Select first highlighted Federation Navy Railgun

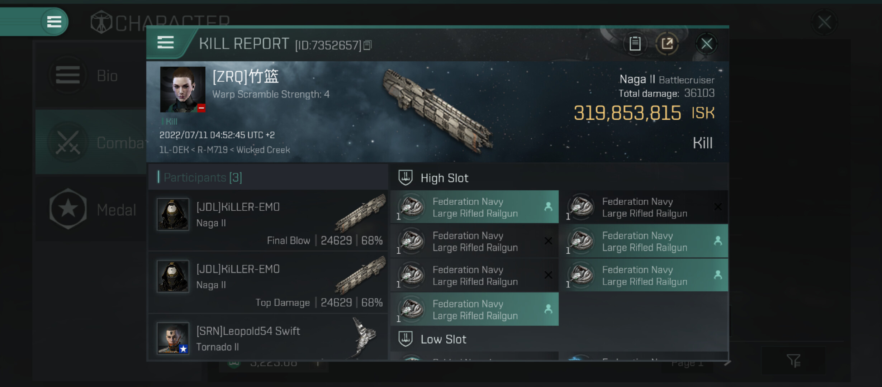click(x=474, y=207)
